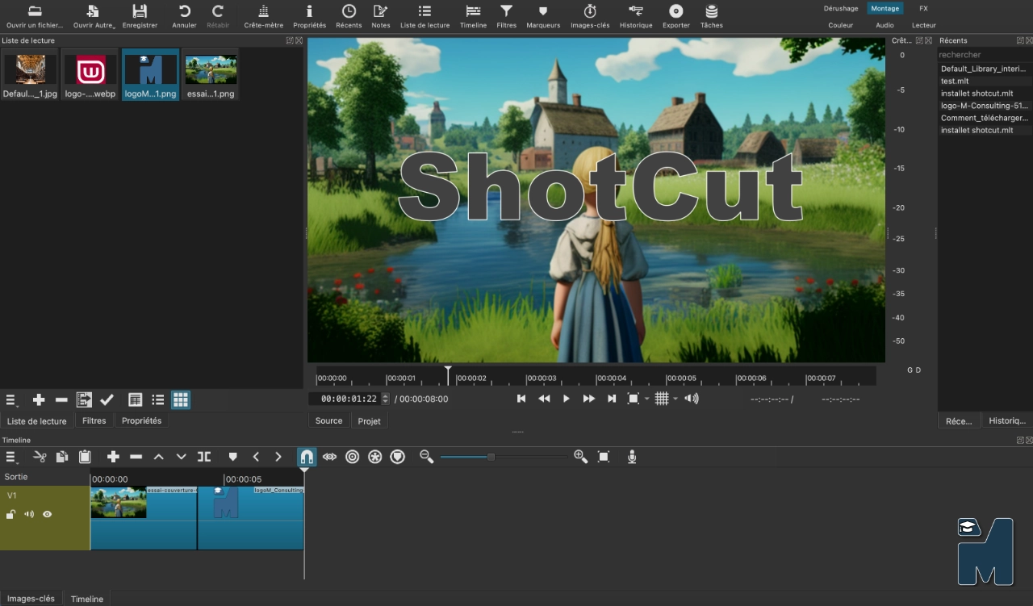Image resolution: width=1033 pixels, height=606 pixels.
Task: Open the Exporter panel
Action: tap(676, 16)
